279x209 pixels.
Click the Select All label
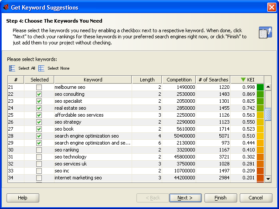coord(27,68)
